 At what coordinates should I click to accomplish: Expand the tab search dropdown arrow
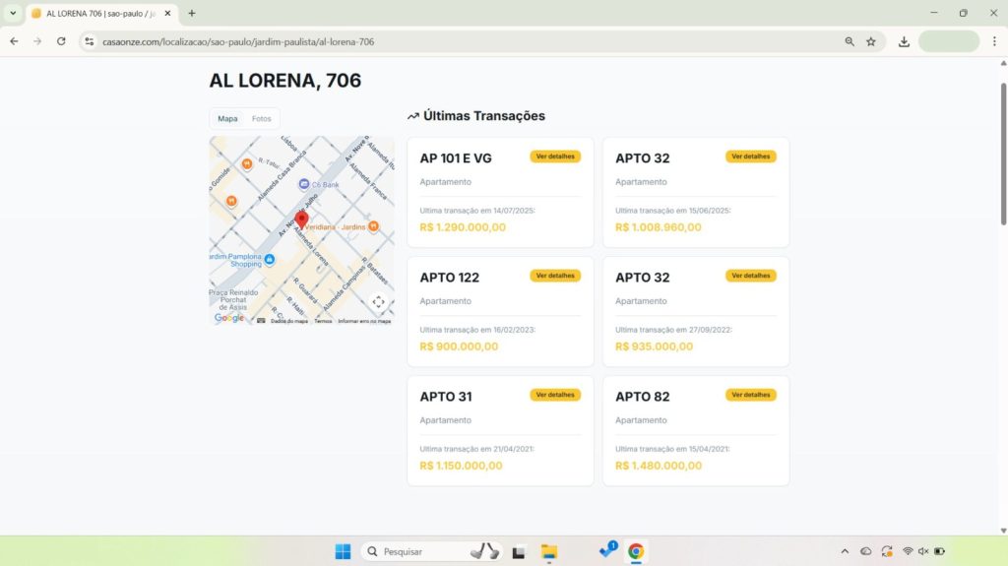[13, 13]
